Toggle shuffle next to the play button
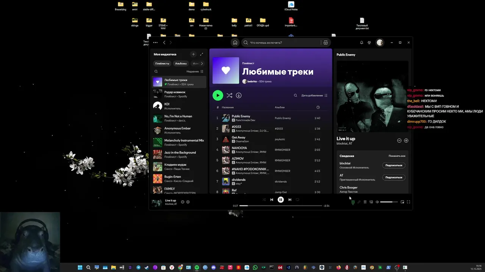The width and height of the screenshot is (485, 272). point(229,96)
